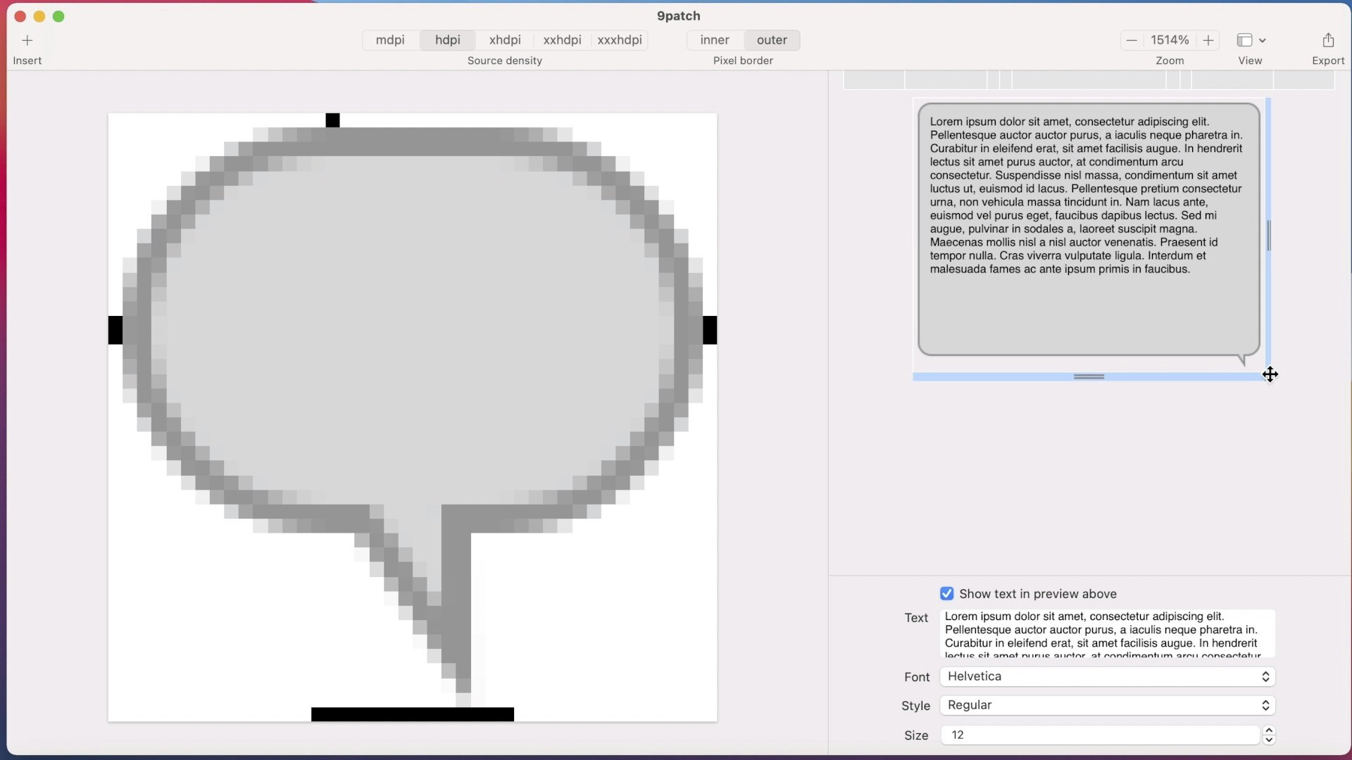Screen dimensions: 1352x760
Task: Click the zoom in plus button
Action: click(x=1208, y=40)
